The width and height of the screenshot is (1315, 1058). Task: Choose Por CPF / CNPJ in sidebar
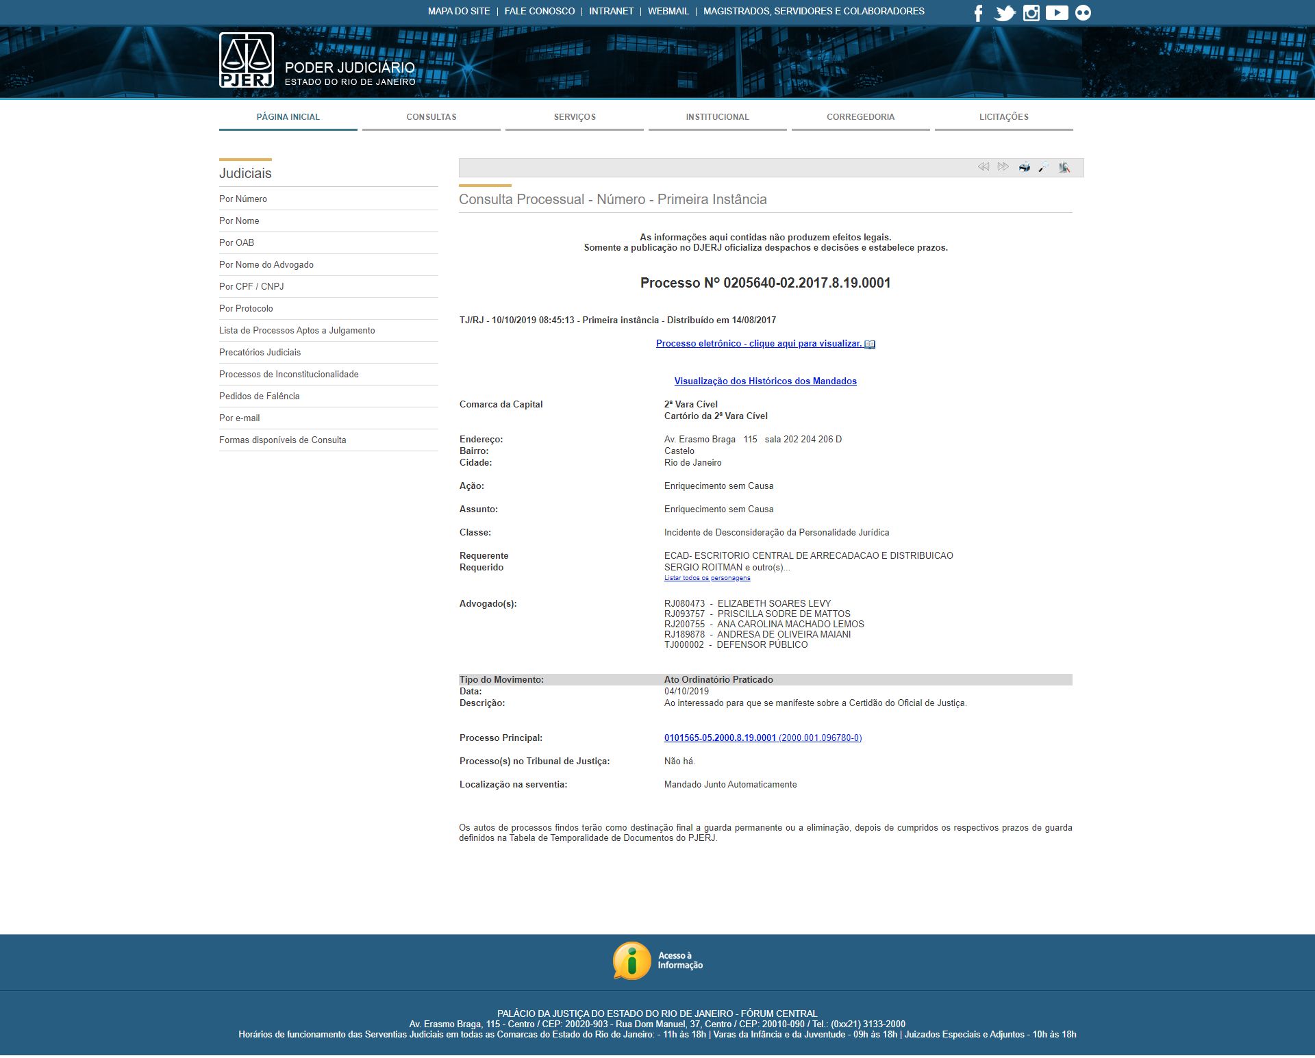pyautogui.click(x=251, y=287)
